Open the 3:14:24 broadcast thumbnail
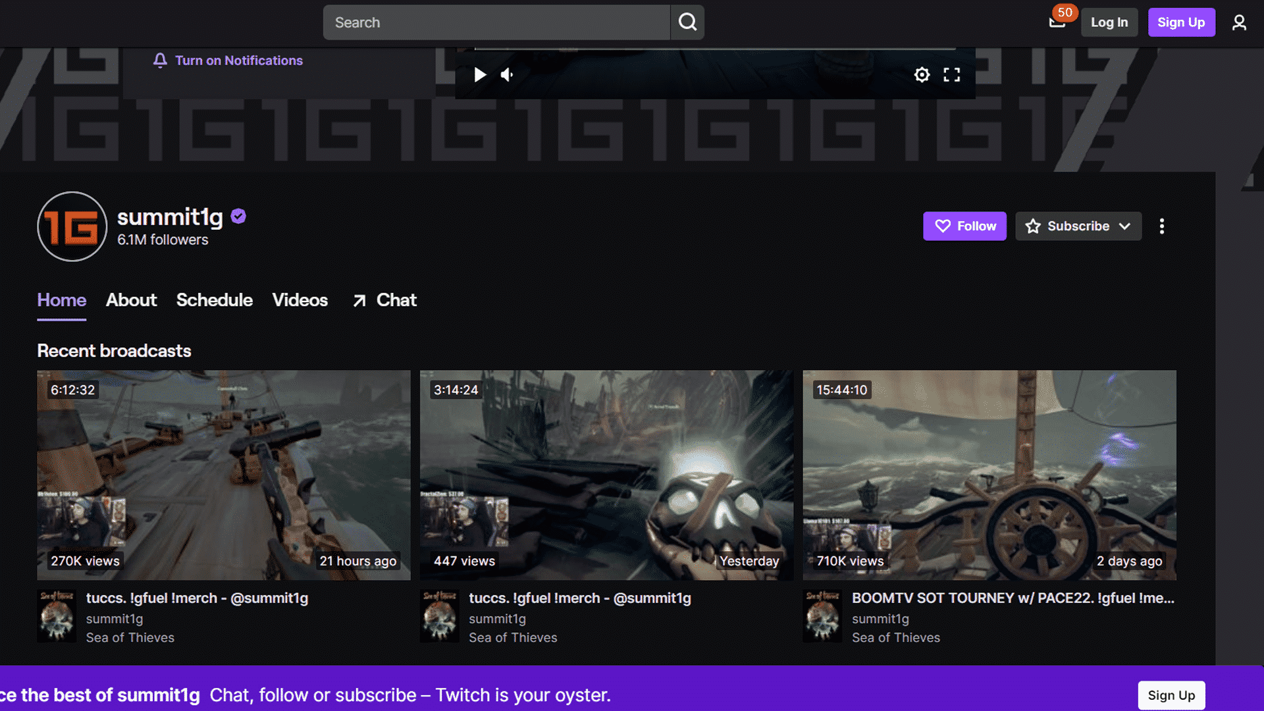 tap(606, 475)
